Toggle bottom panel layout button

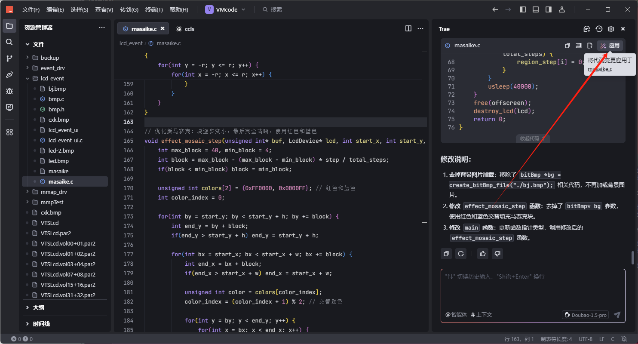tap(536, 9)
